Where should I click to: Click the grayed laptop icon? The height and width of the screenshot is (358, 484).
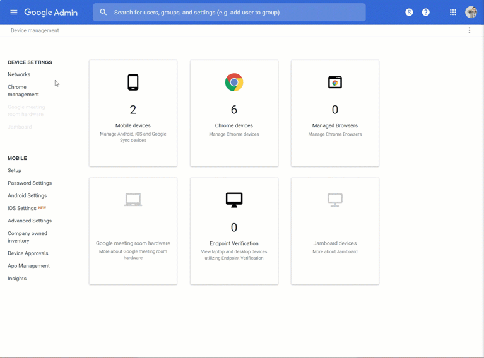click(x=133, y=200)
